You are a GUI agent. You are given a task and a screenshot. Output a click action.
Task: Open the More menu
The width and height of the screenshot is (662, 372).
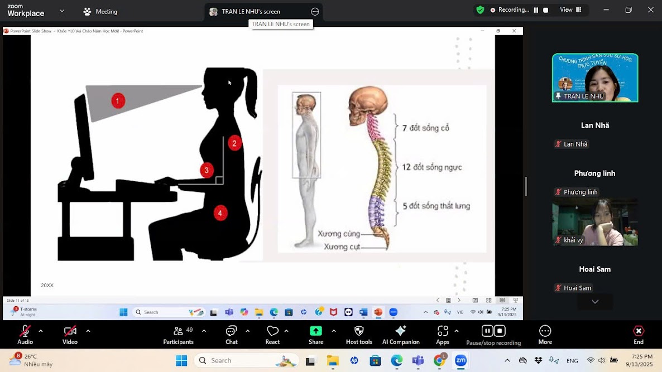point(545,331)
